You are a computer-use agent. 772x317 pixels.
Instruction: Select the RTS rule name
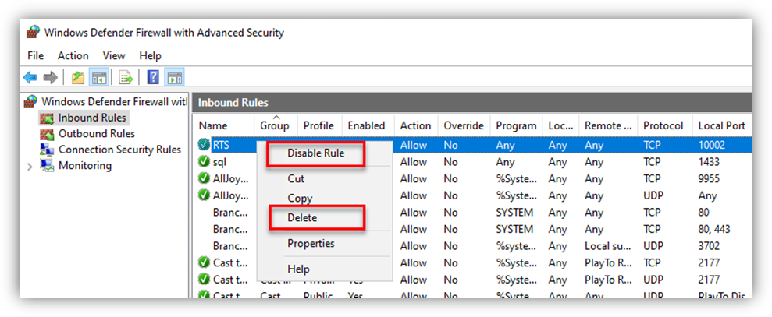(x=221, y=145)
